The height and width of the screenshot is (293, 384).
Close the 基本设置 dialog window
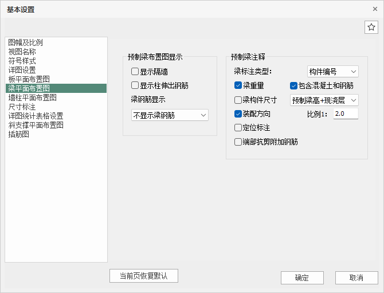375,9
